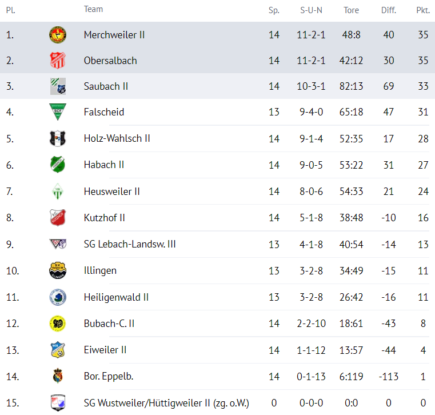
Task: Click the SG Lebach-Landsw. III logo
Action: point(58,244)
